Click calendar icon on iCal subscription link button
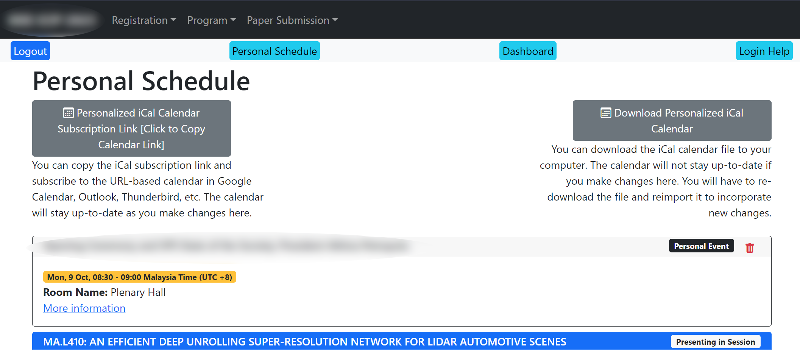 coord(68,113)
